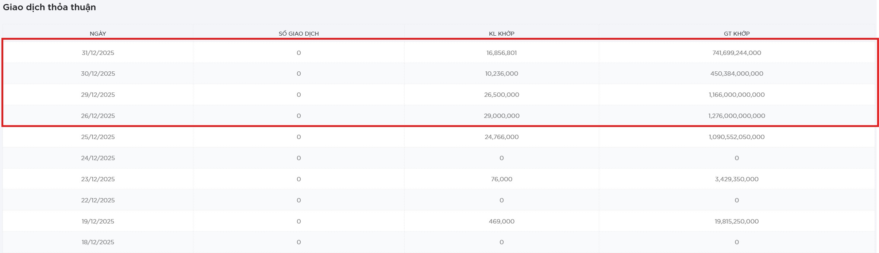Click the 30/12/2025 date cell

pos(98,74)
